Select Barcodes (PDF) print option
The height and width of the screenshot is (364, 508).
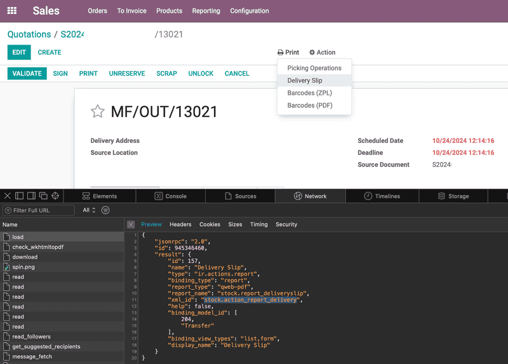(x=314, y=105)
